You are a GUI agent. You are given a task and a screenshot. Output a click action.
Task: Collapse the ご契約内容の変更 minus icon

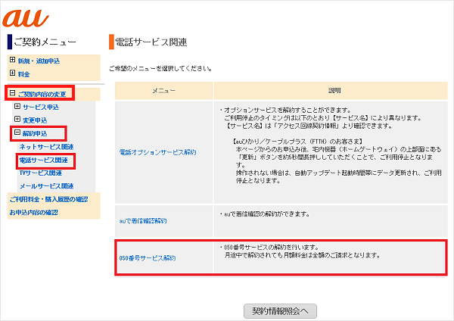point(12,94)
